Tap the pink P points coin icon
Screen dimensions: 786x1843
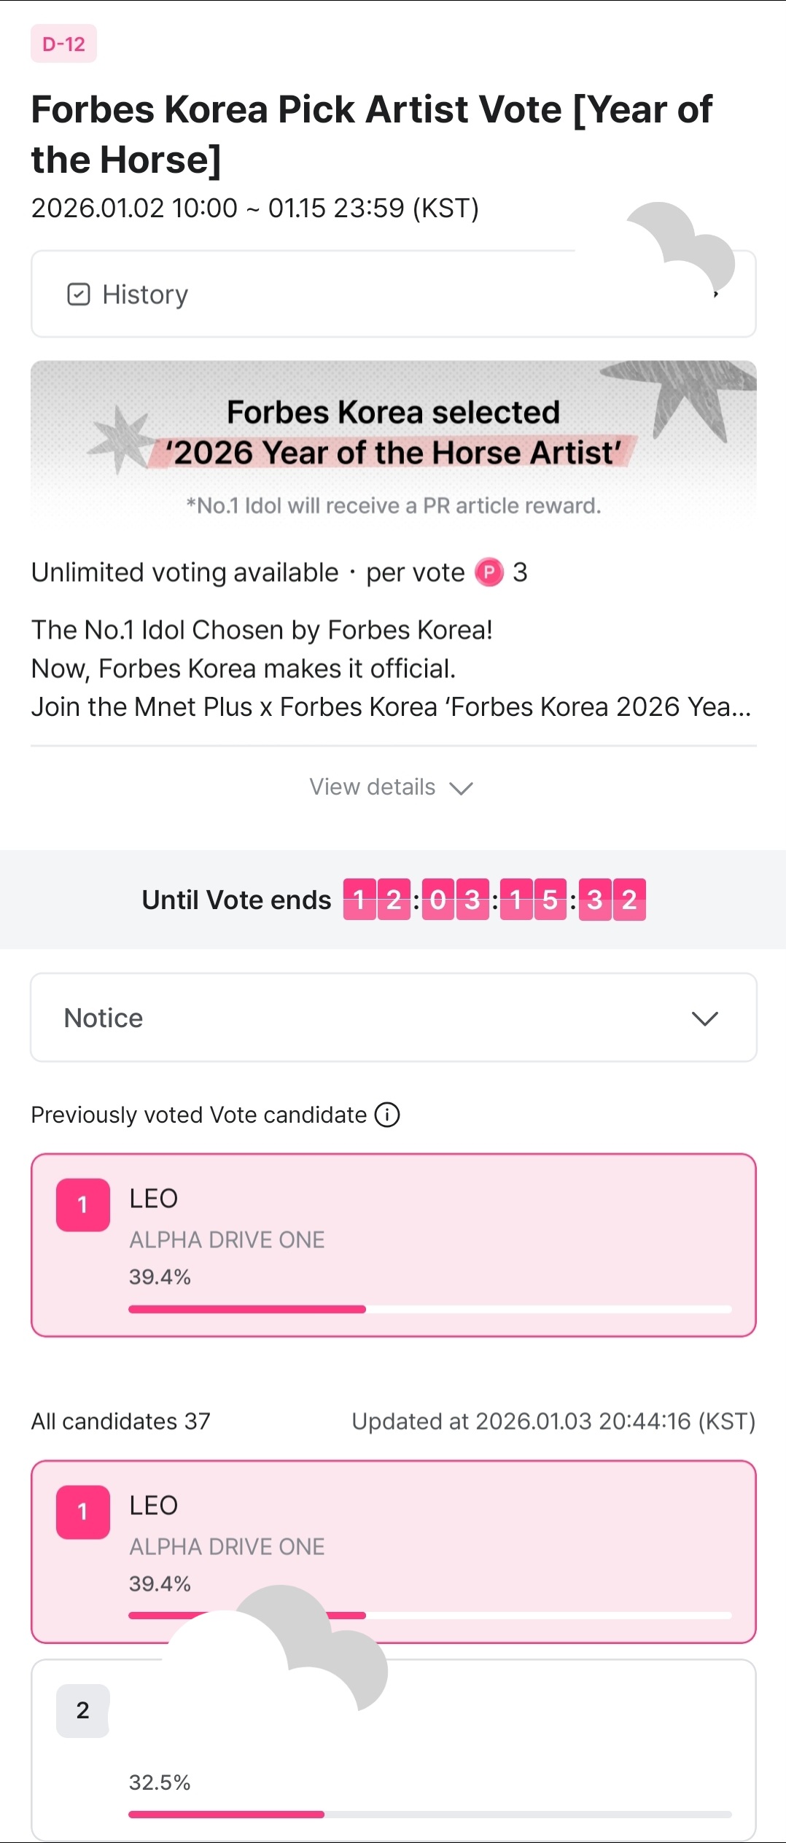[489, 572]
